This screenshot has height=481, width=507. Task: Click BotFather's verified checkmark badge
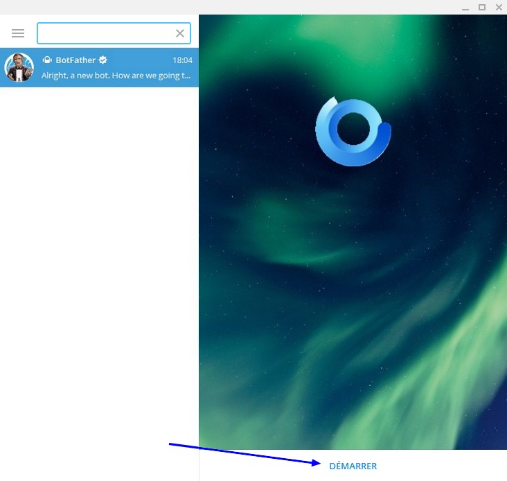pos(103,60)
